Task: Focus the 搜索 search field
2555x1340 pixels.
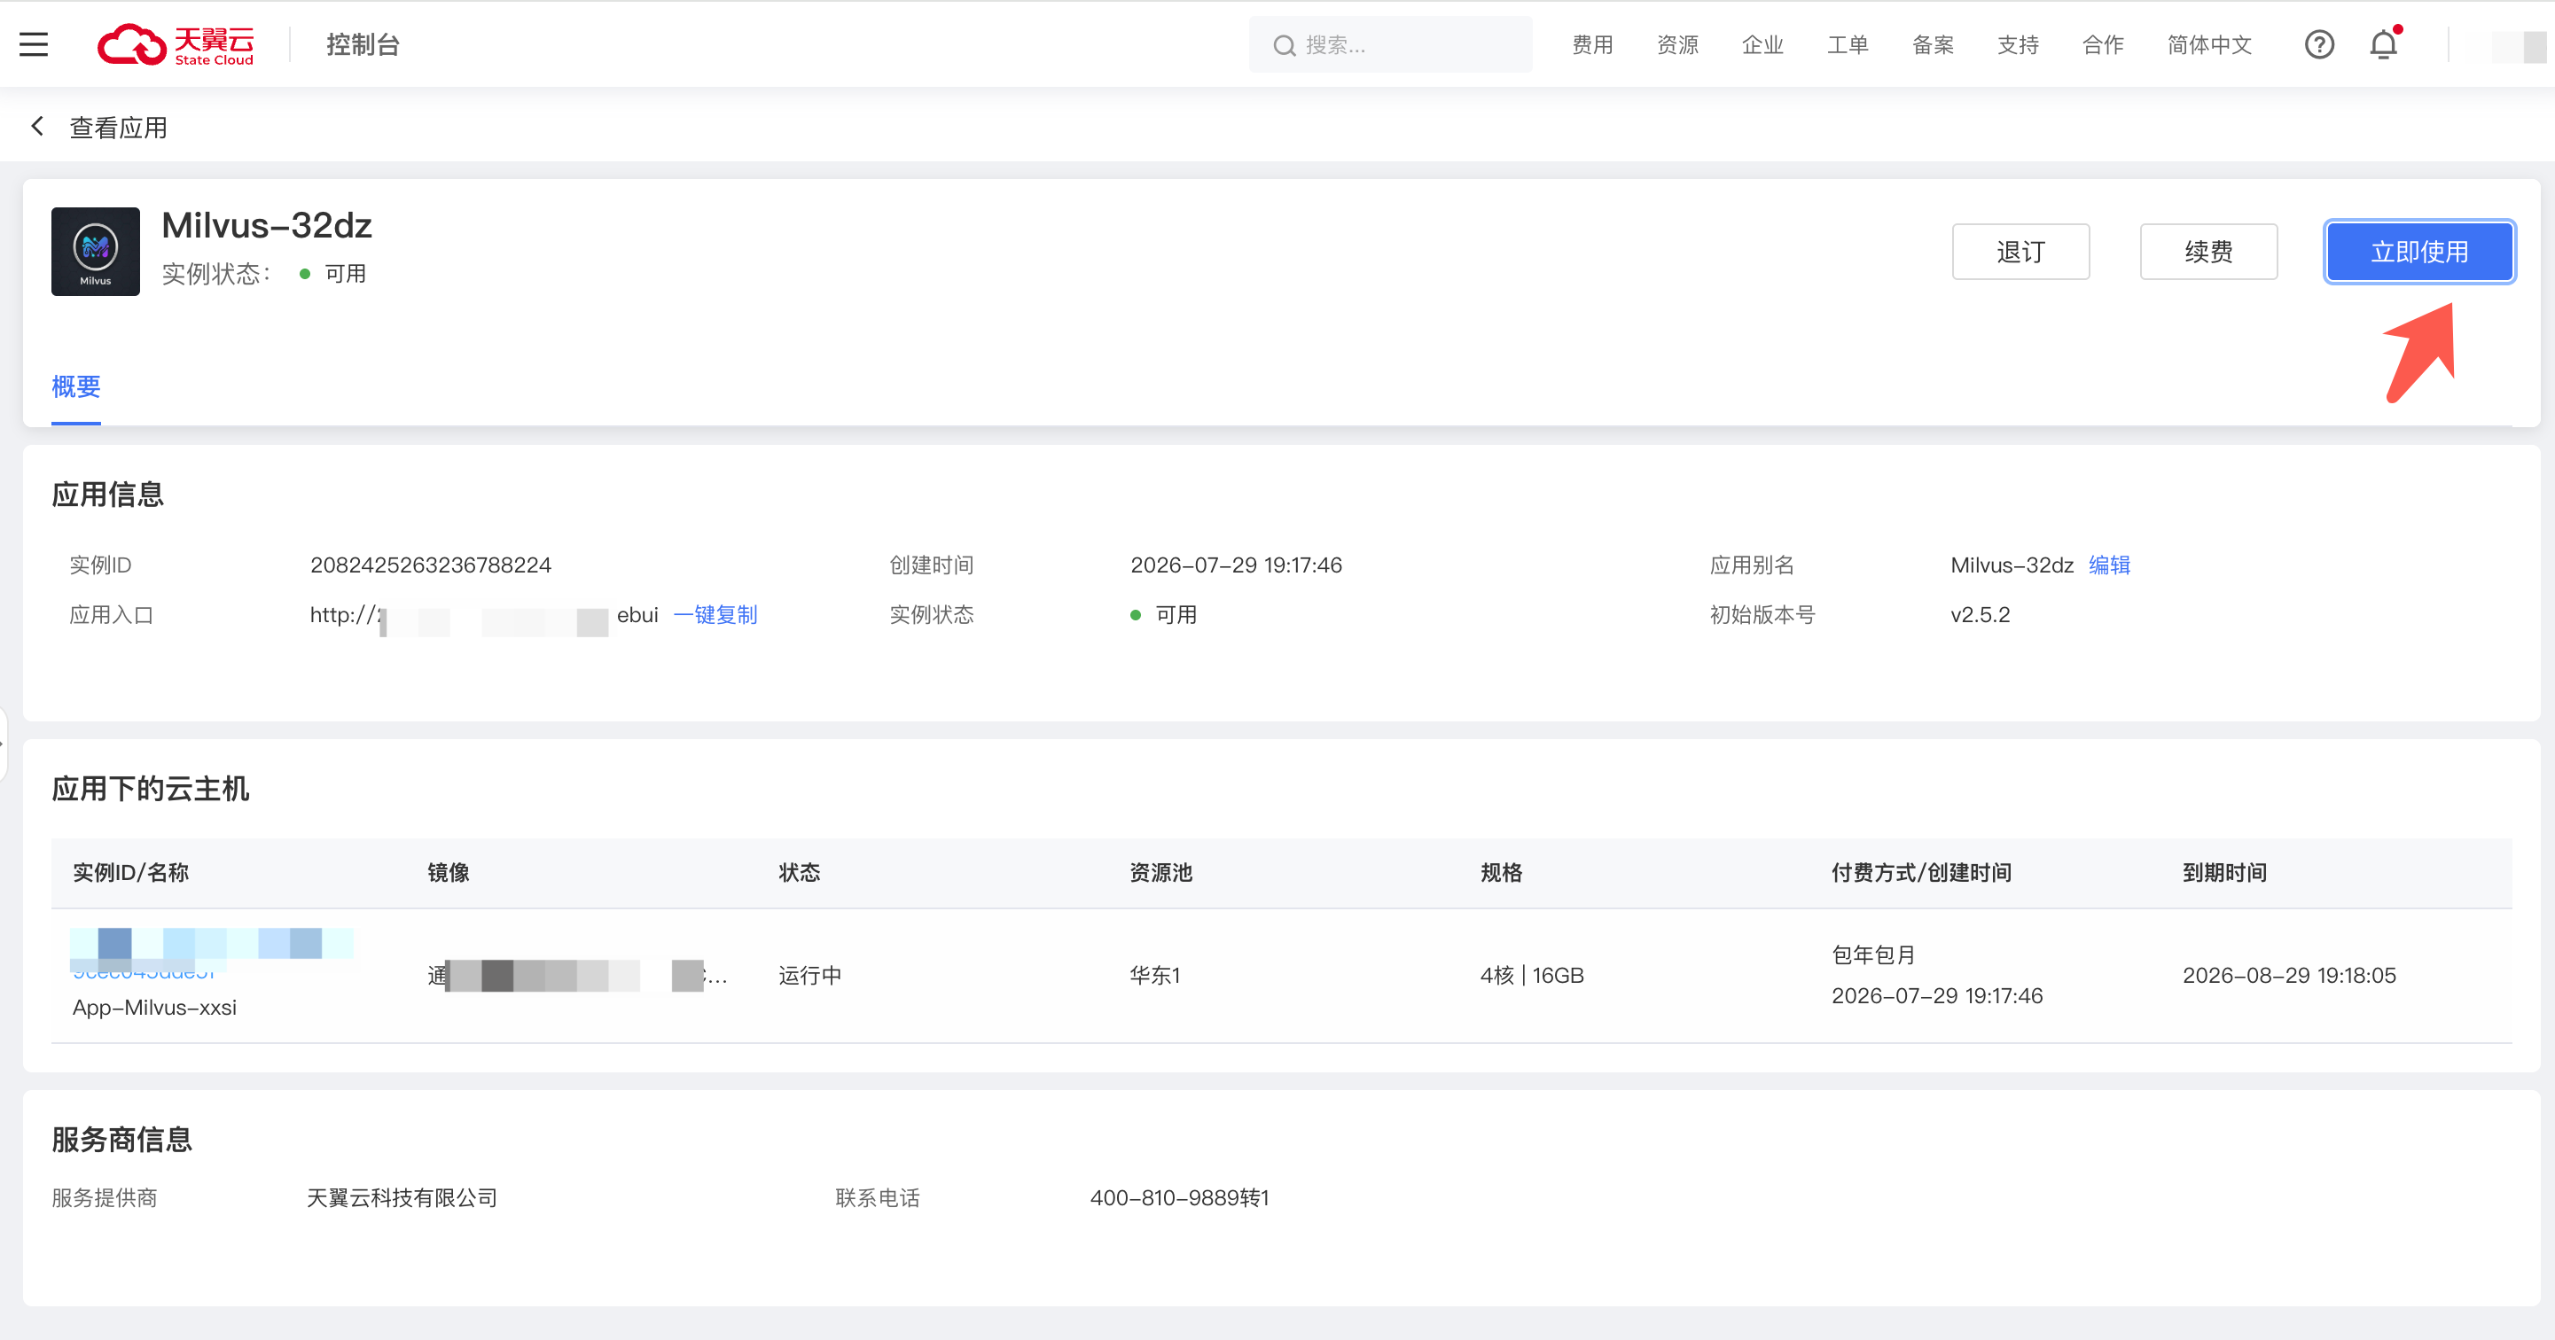Action: (x=1391, y=44)
